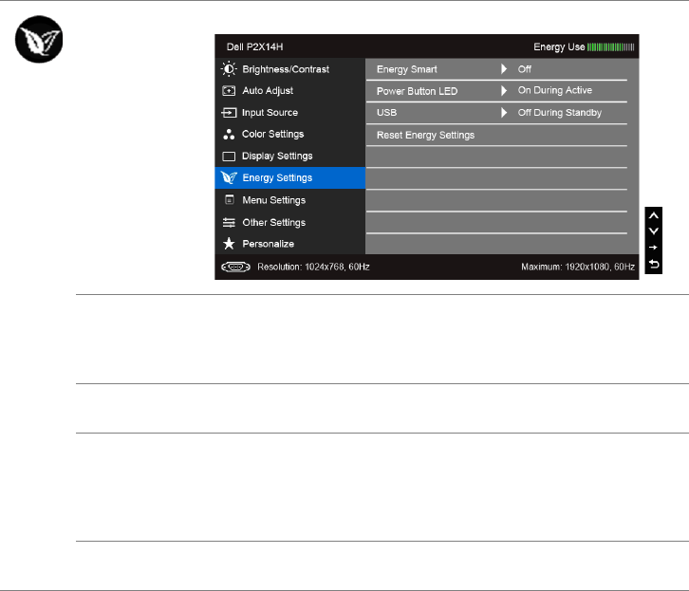This screenshot has width=689, height=591.
Task: Click the Menu Settings icon
Action: pyautogui.click(x=229, y=200)
